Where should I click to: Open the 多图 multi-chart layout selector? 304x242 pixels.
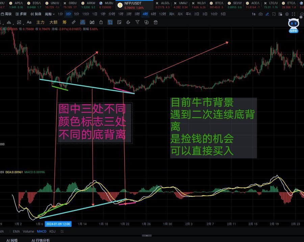tap(21, 14)
